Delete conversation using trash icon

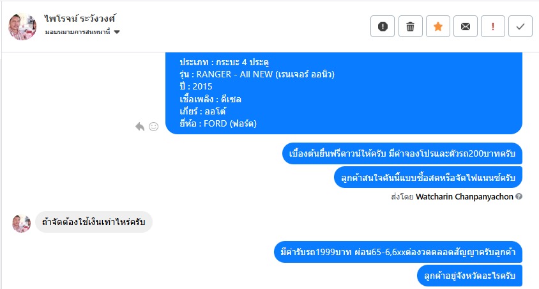[411, 26]
